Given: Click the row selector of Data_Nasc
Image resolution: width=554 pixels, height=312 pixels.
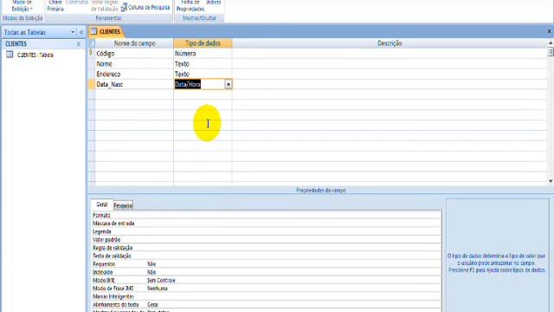Looking at the screenshot, I should click(91, 84).
